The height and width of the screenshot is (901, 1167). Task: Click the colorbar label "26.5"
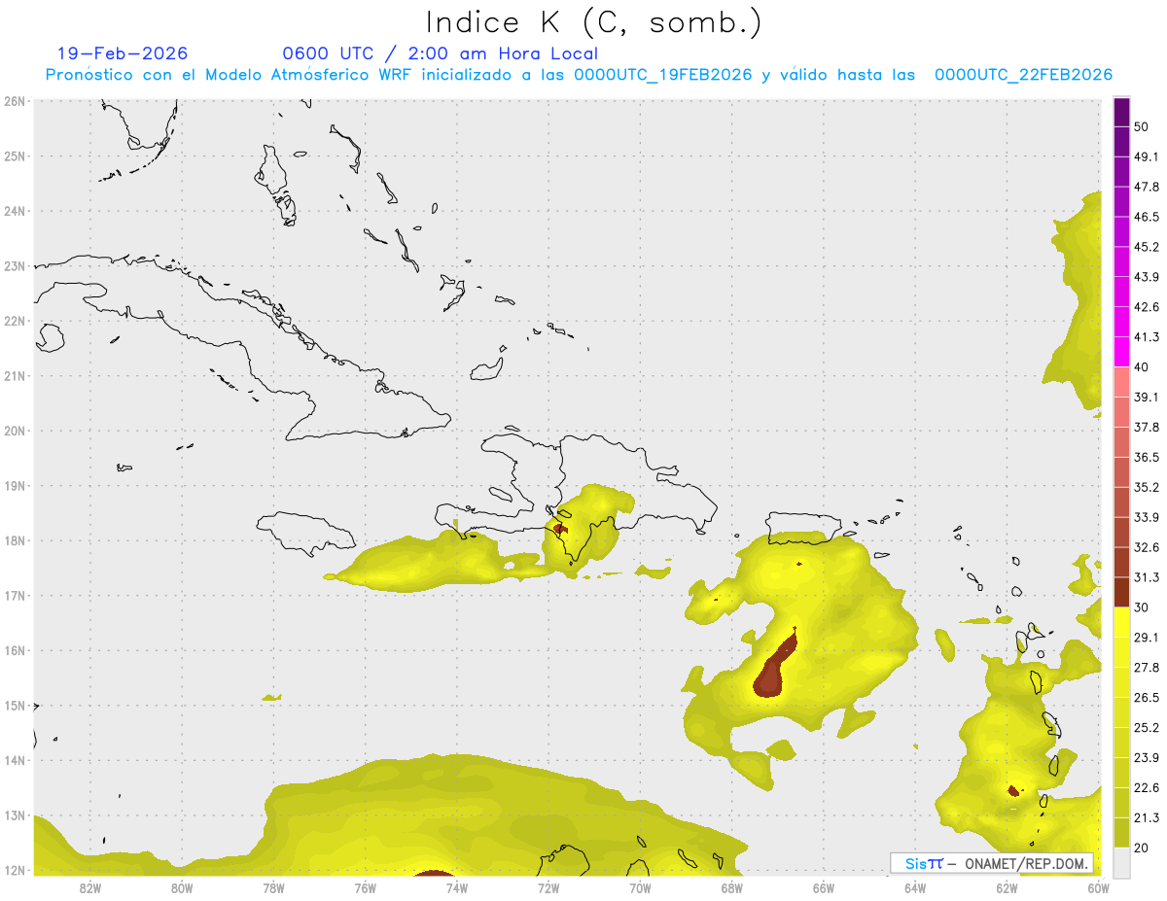(1147, 698)
